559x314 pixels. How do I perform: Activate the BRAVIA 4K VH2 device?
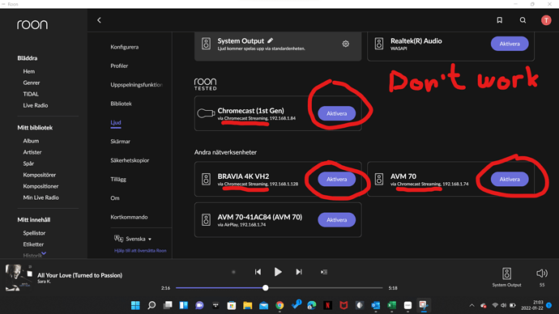coord(336,179)
